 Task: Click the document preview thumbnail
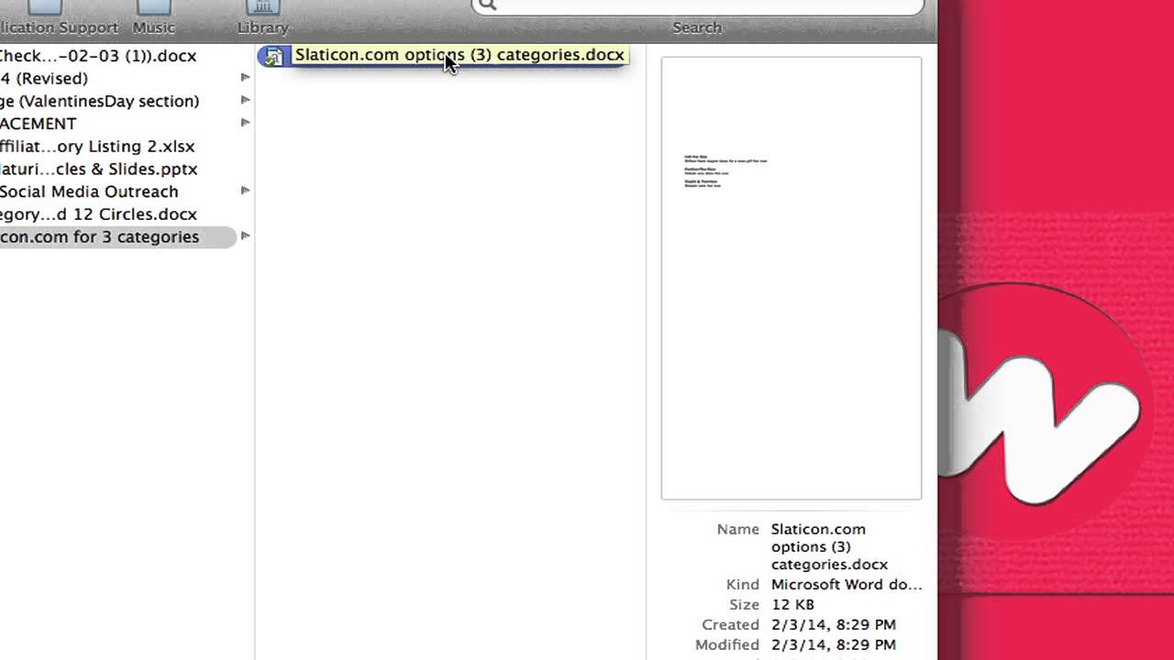coord(791,279)
